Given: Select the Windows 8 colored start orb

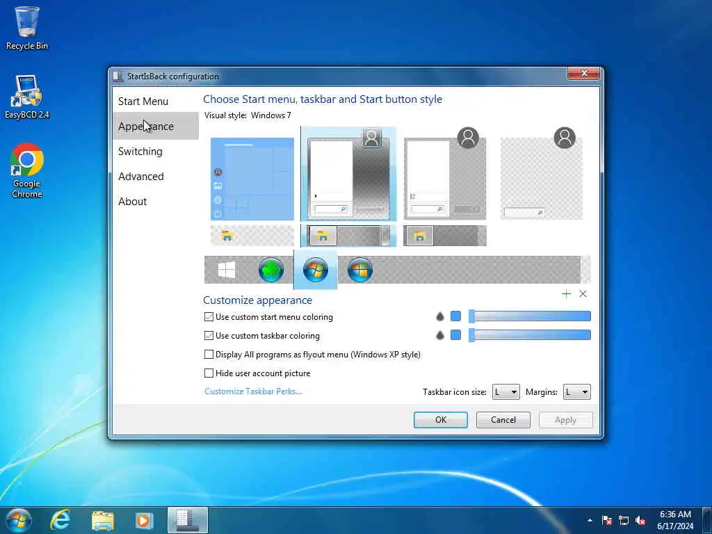Looking at the screenshot, I should click(x=359, y=270).
